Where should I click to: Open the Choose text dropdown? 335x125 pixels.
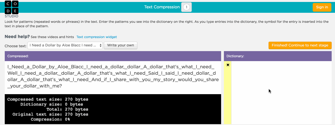click(x=65, y=45)
